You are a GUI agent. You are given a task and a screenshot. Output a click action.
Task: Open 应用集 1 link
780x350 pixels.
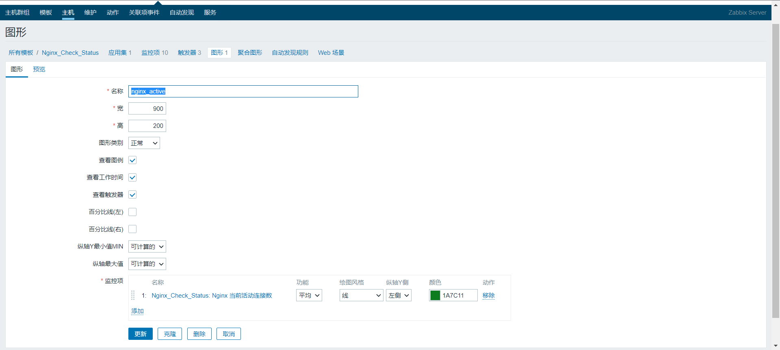120,53
